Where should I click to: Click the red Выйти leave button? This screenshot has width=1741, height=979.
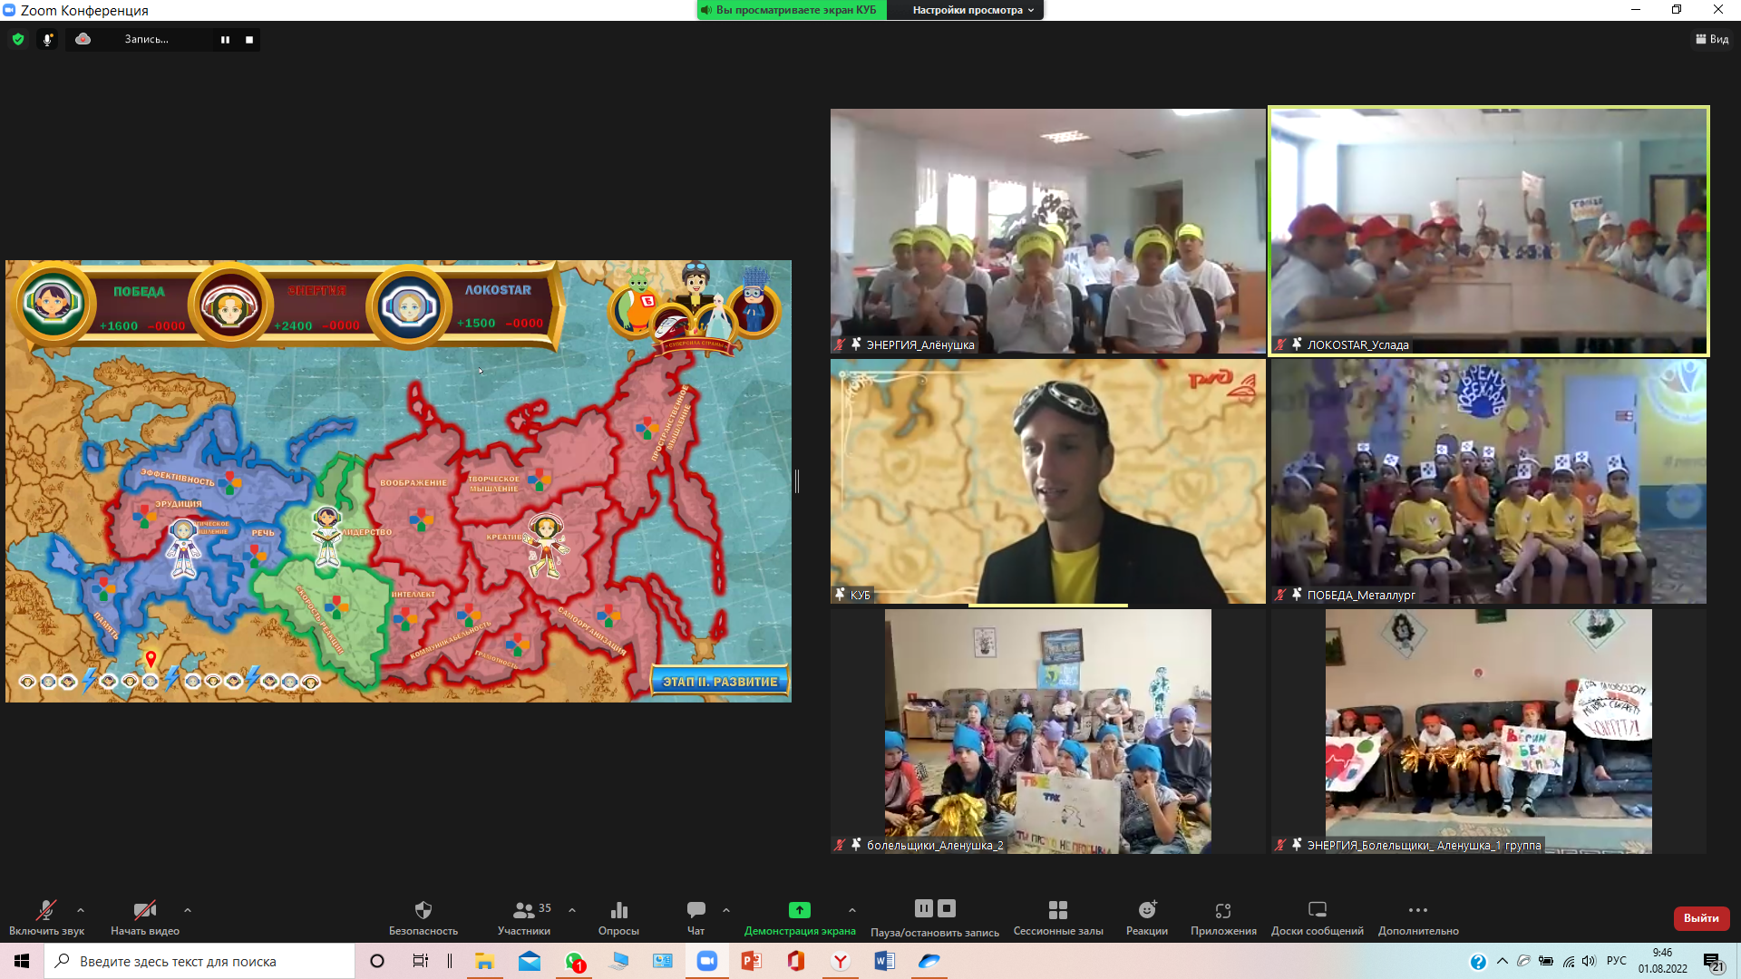tap(1700, 917)
